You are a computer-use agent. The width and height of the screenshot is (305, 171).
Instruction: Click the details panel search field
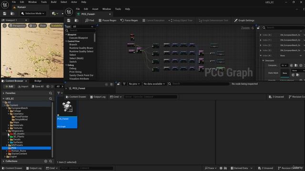[283, 28]
